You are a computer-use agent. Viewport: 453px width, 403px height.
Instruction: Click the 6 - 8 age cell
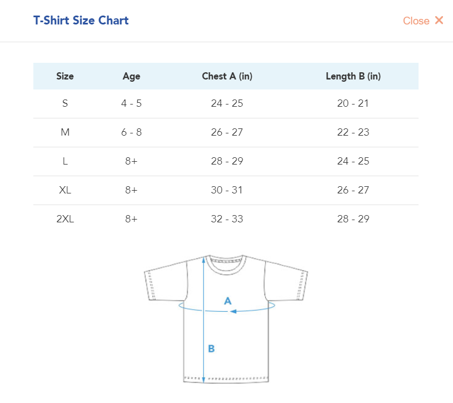(131, 132)
